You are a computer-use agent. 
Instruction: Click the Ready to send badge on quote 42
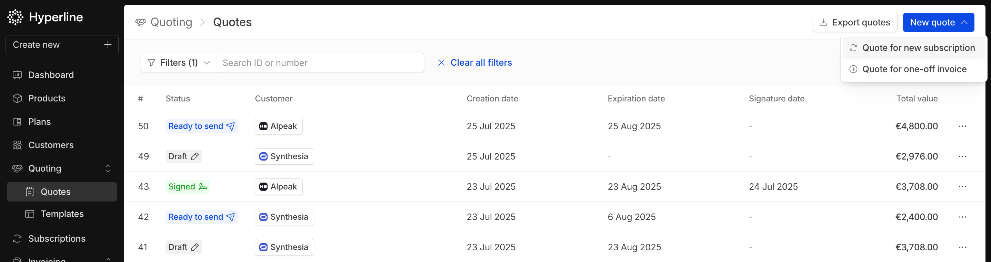[x=202, y=217]
